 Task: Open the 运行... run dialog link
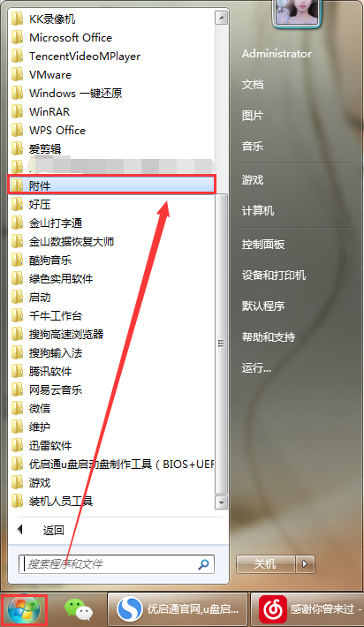(256, 367)
